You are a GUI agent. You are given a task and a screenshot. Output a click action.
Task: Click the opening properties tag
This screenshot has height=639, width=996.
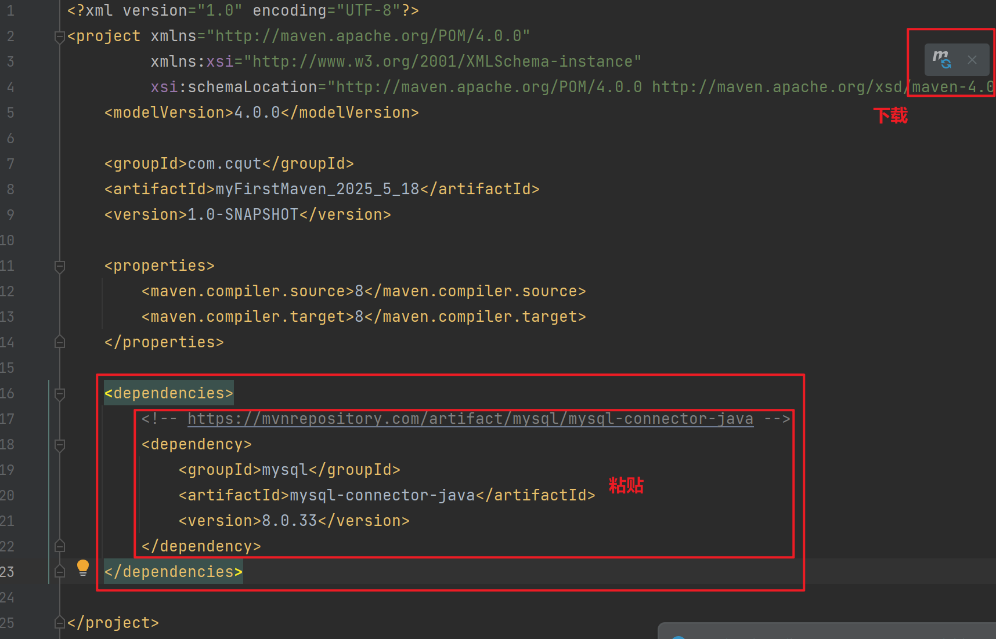[159, 266]
